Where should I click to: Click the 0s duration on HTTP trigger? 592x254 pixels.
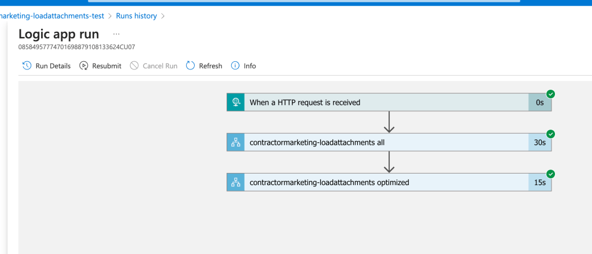point(540,102)
